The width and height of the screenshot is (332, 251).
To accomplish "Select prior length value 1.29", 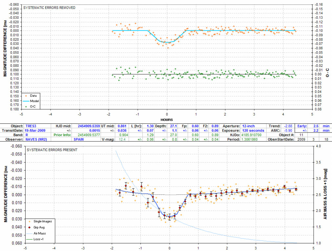I will click(x=150, y=135).
